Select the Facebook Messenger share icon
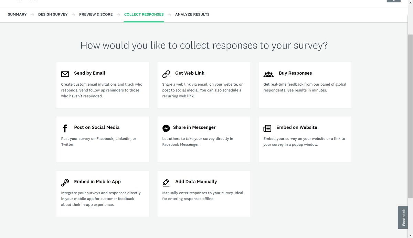 point(166,128)
